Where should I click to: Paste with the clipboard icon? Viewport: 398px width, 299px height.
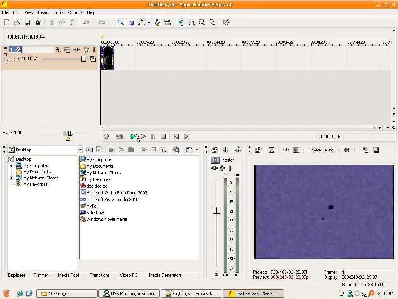tap(73, 23)
